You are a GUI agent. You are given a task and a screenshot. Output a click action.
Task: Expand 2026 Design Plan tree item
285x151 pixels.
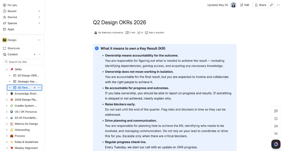click(7, 100)
